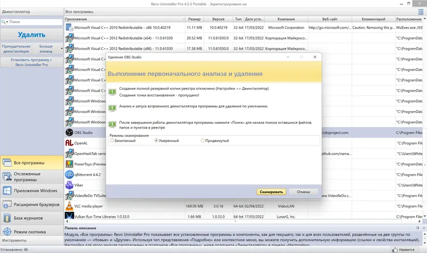Click the 169.05 MB size cell
This screenshot has width=427, height=253.
click(194, 206)
